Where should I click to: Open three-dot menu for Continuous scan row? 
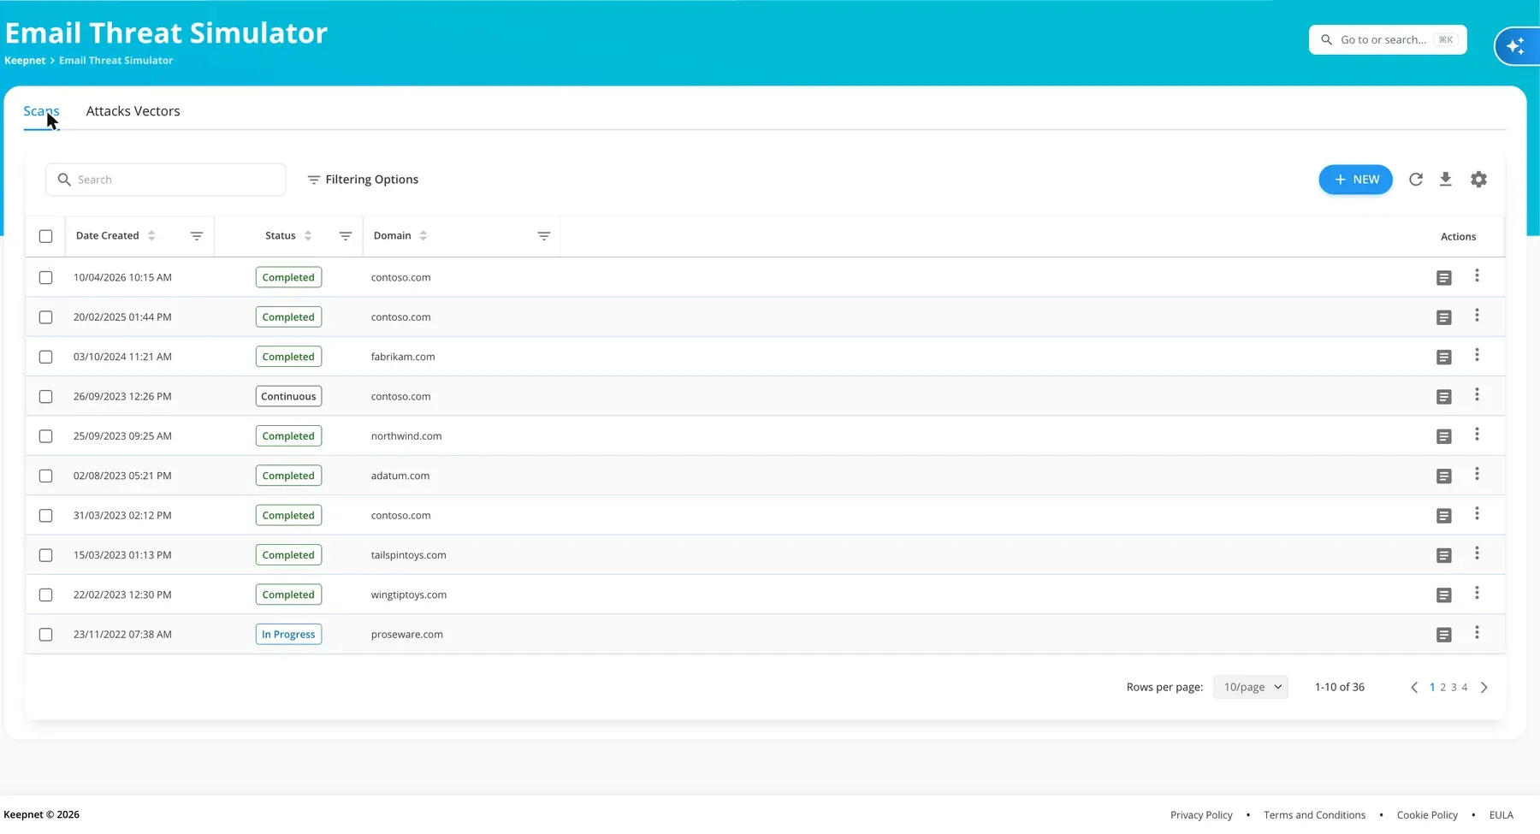1477,395
